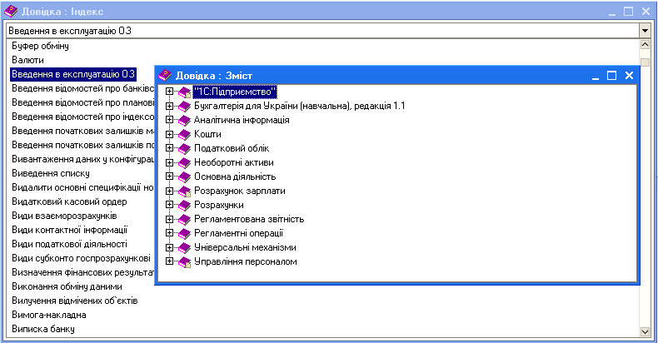The width and height of the screenshot is (658, 343).
Task: Select "Буфер обміну" in the index list
Action: tap(40, 46)
